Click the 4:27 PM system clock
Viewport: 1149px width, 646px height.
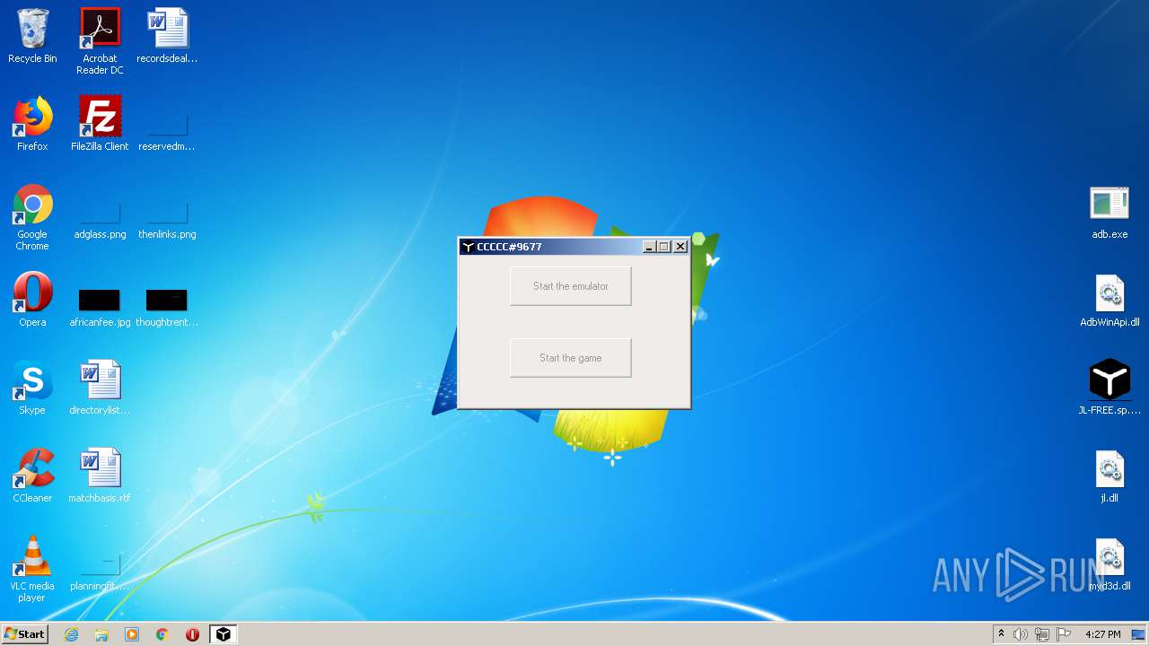coord(1102,634)
